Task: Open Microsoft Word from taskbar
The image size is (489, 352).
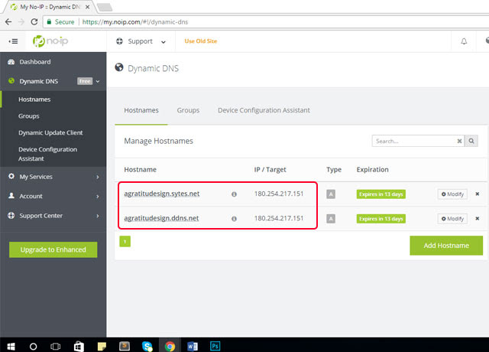Action: [193, 346]
